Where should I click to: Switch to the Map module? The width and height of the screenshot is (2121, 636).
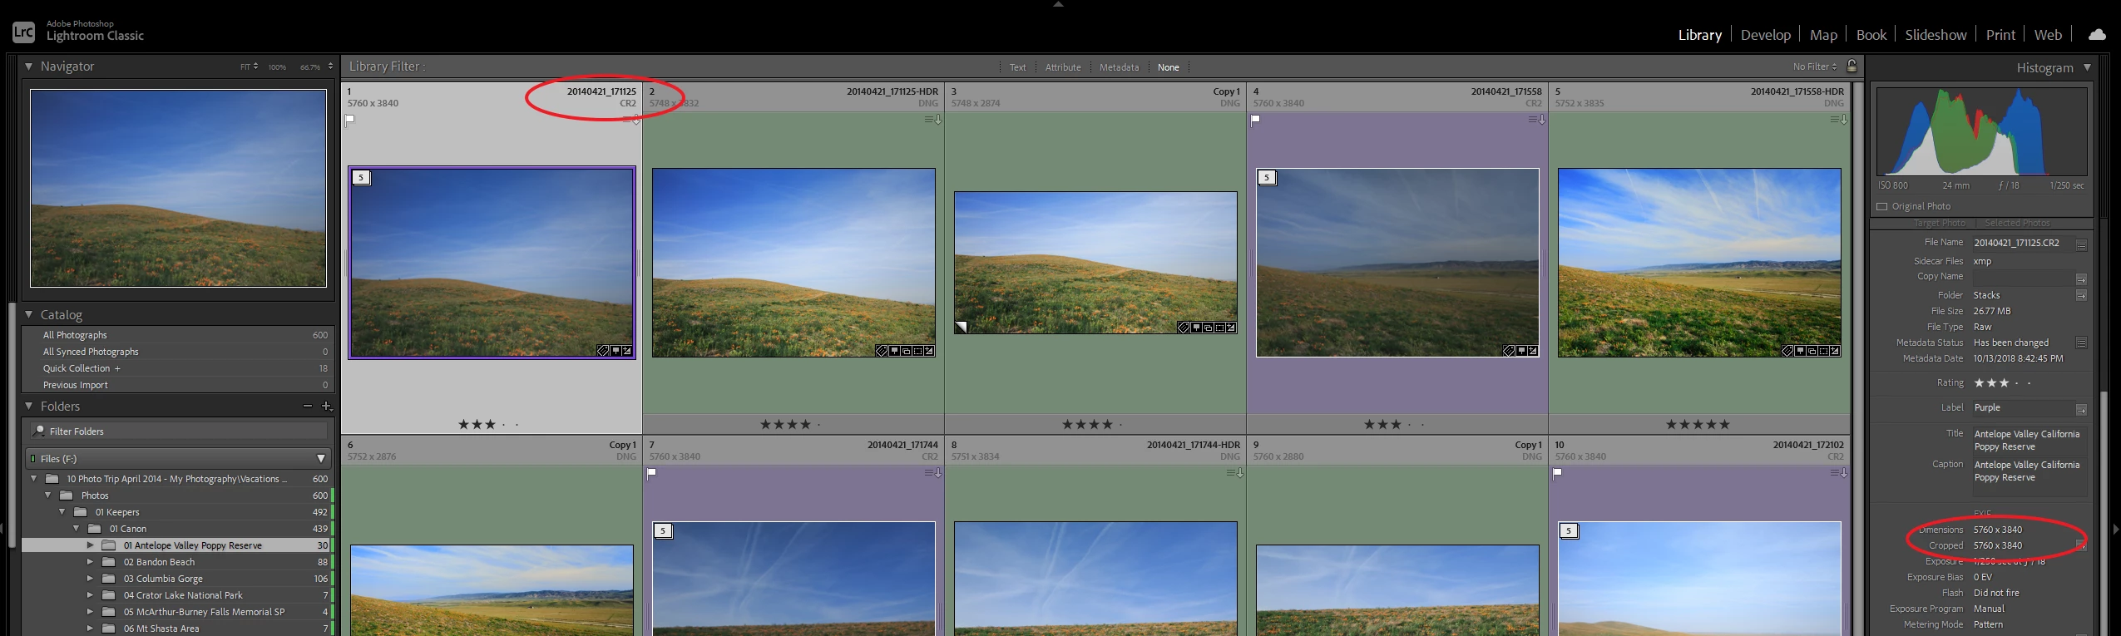[1823, 35]
